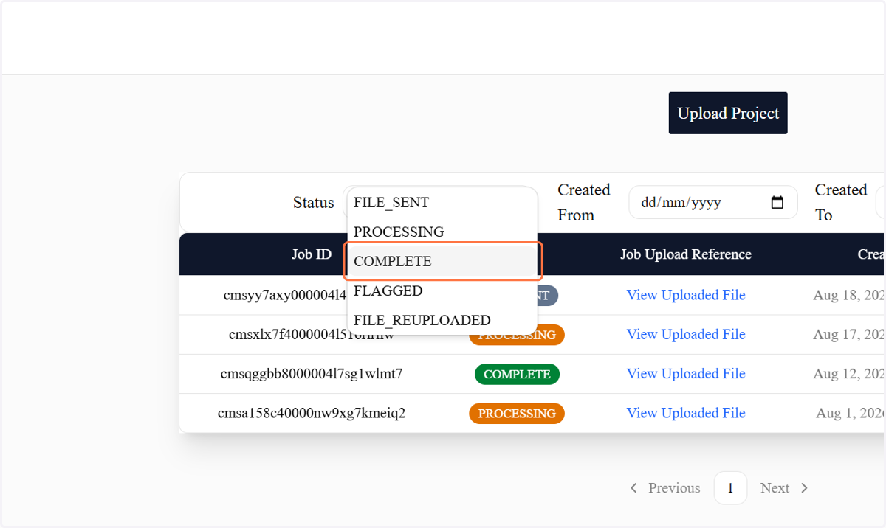The image size is (886, 528).
Task: Open the Upload Project dialog
Action: click(728, 113)
